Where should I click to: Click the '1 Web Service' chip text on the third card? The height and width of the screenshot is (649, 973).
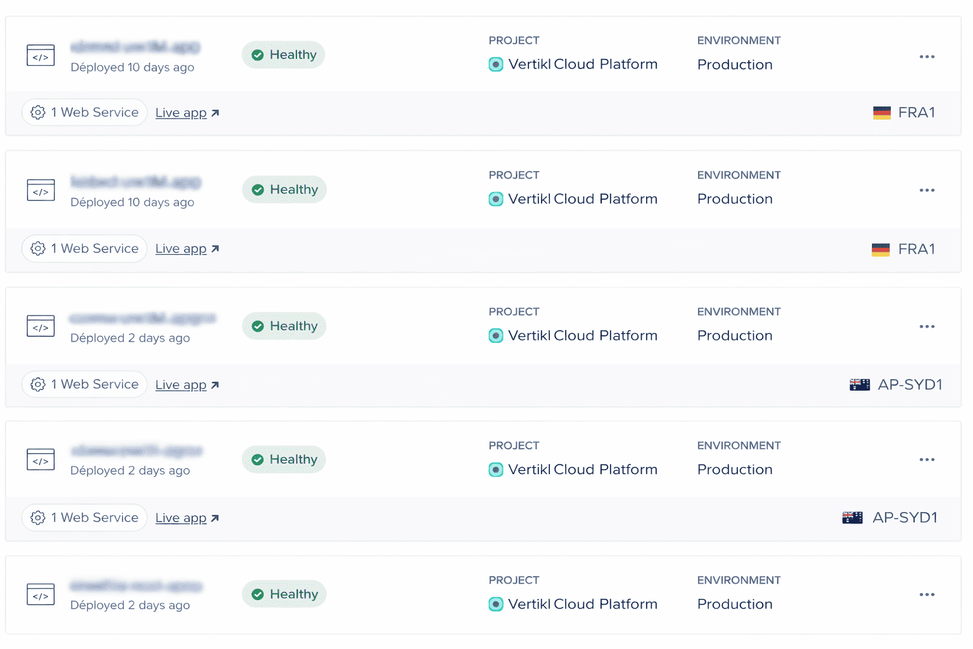(x=95, y=384)
